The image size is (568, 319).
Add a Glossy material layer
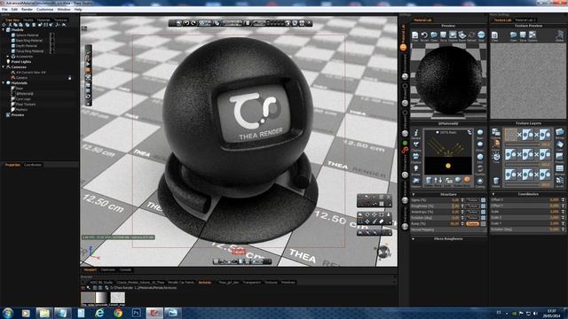coord(480,145)
